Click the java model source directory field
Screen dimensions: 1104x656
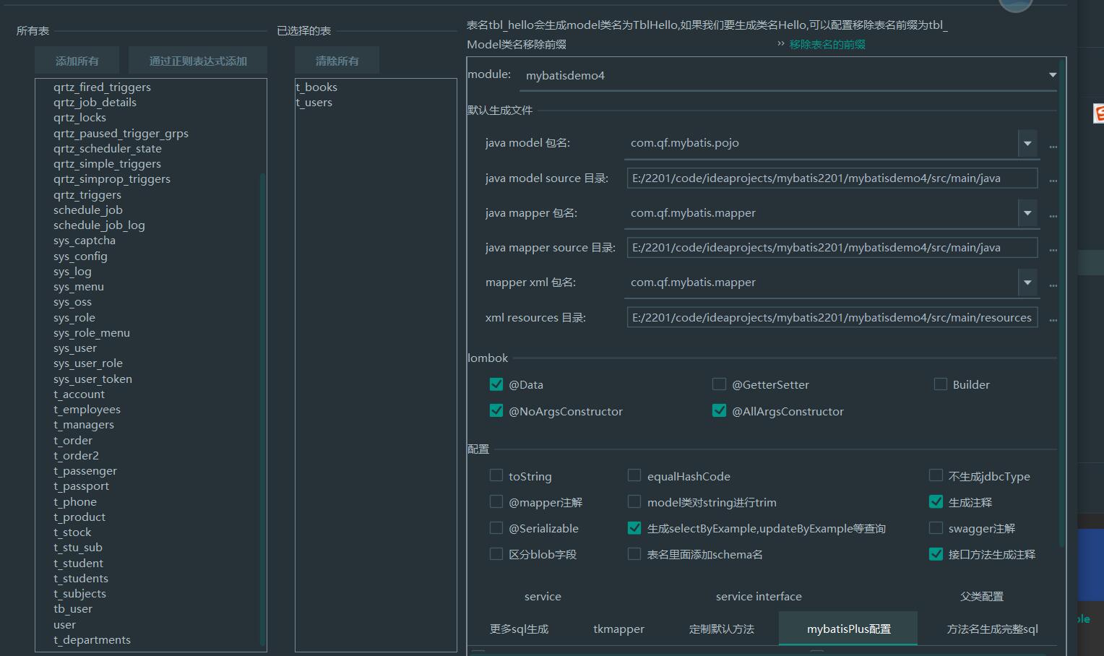[832, 178]
